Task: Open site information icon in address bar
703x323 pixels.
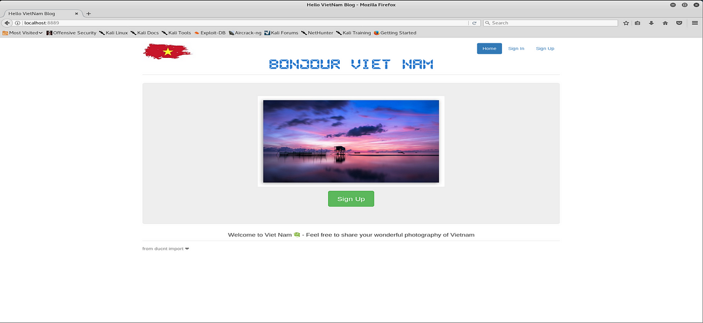Action: [x=18, y=23]
